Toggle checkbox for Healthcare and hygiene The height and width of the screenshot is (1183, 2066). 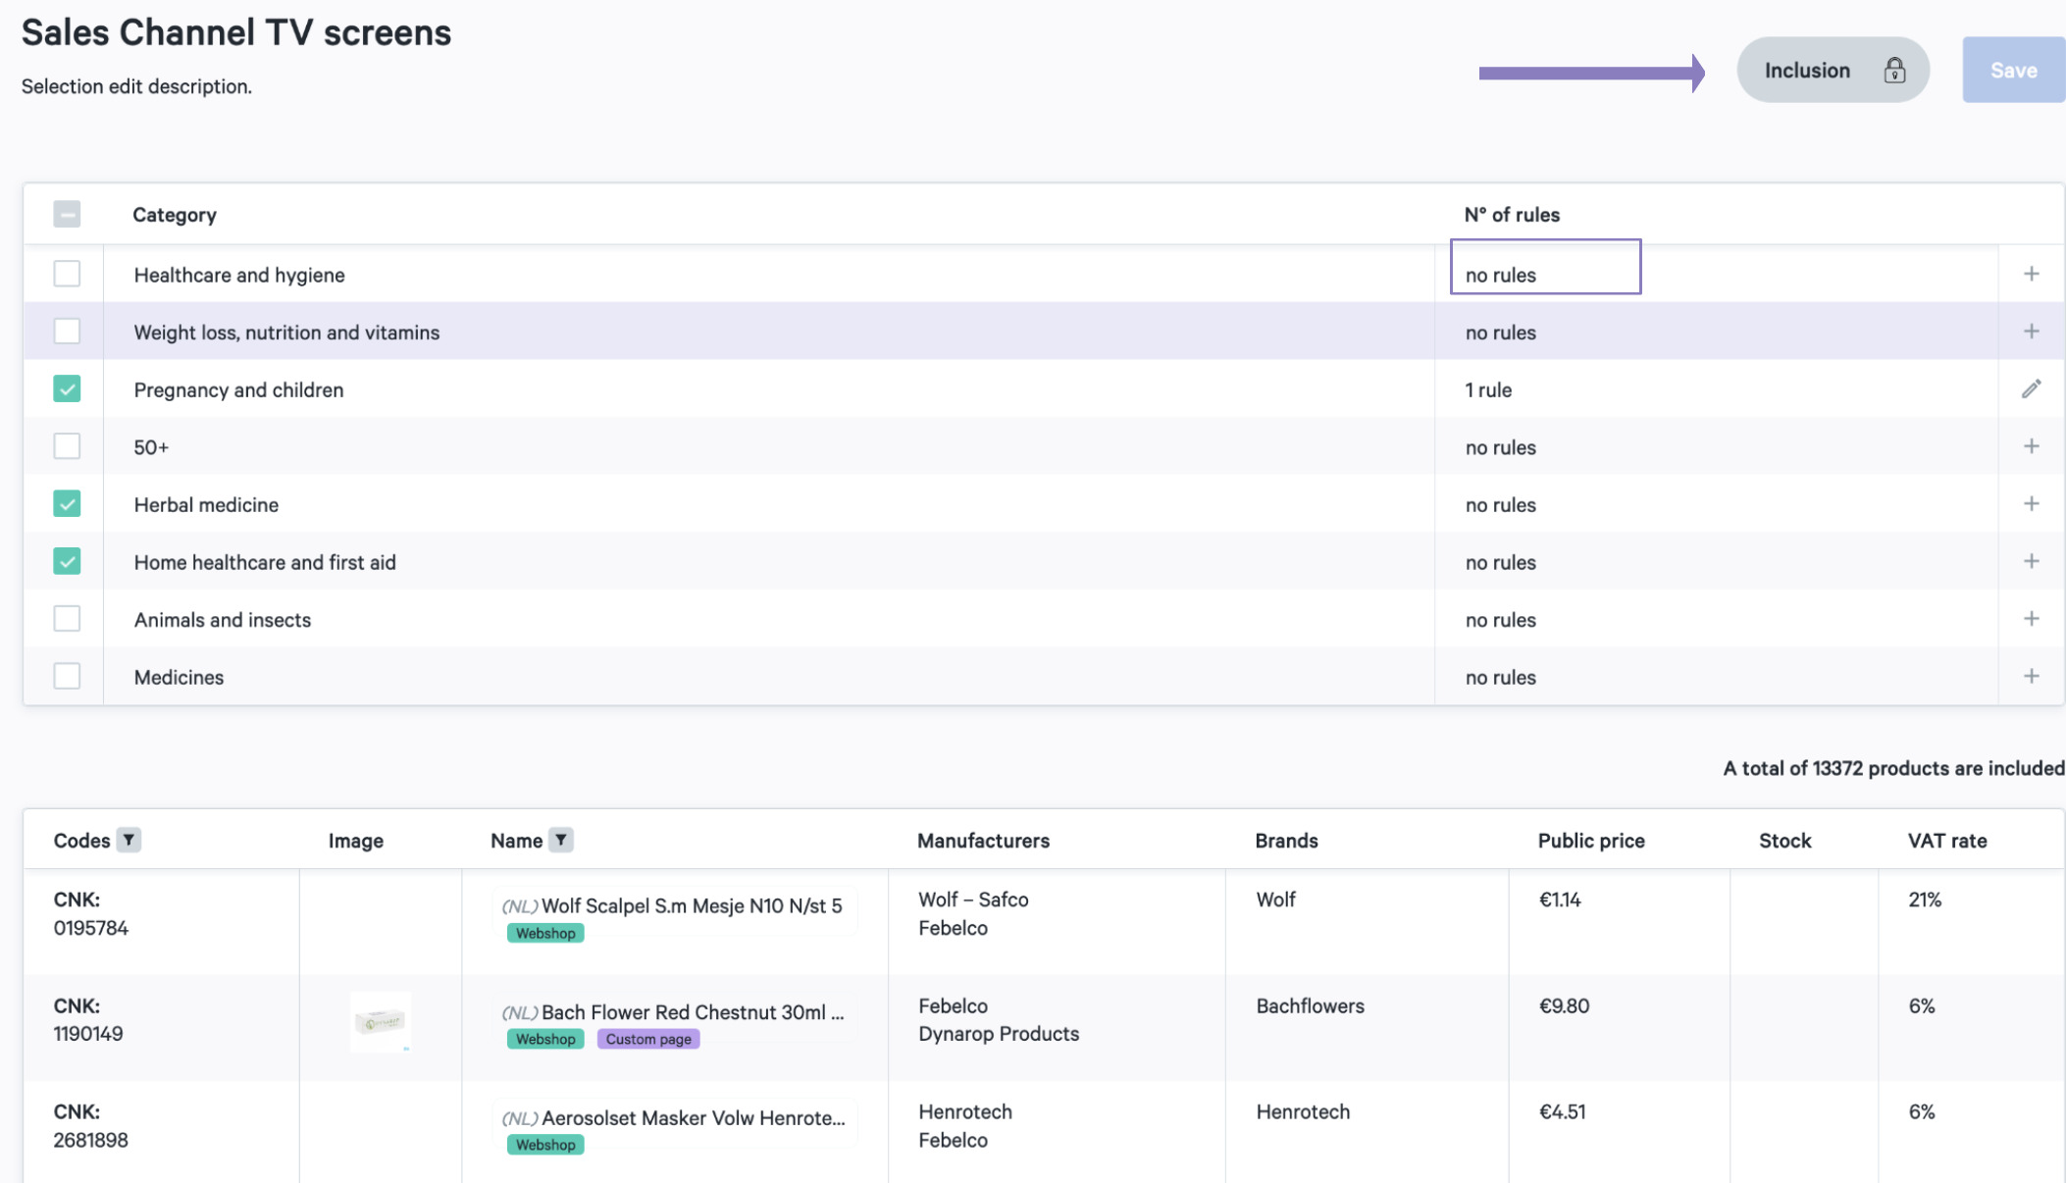click(66, 273)
